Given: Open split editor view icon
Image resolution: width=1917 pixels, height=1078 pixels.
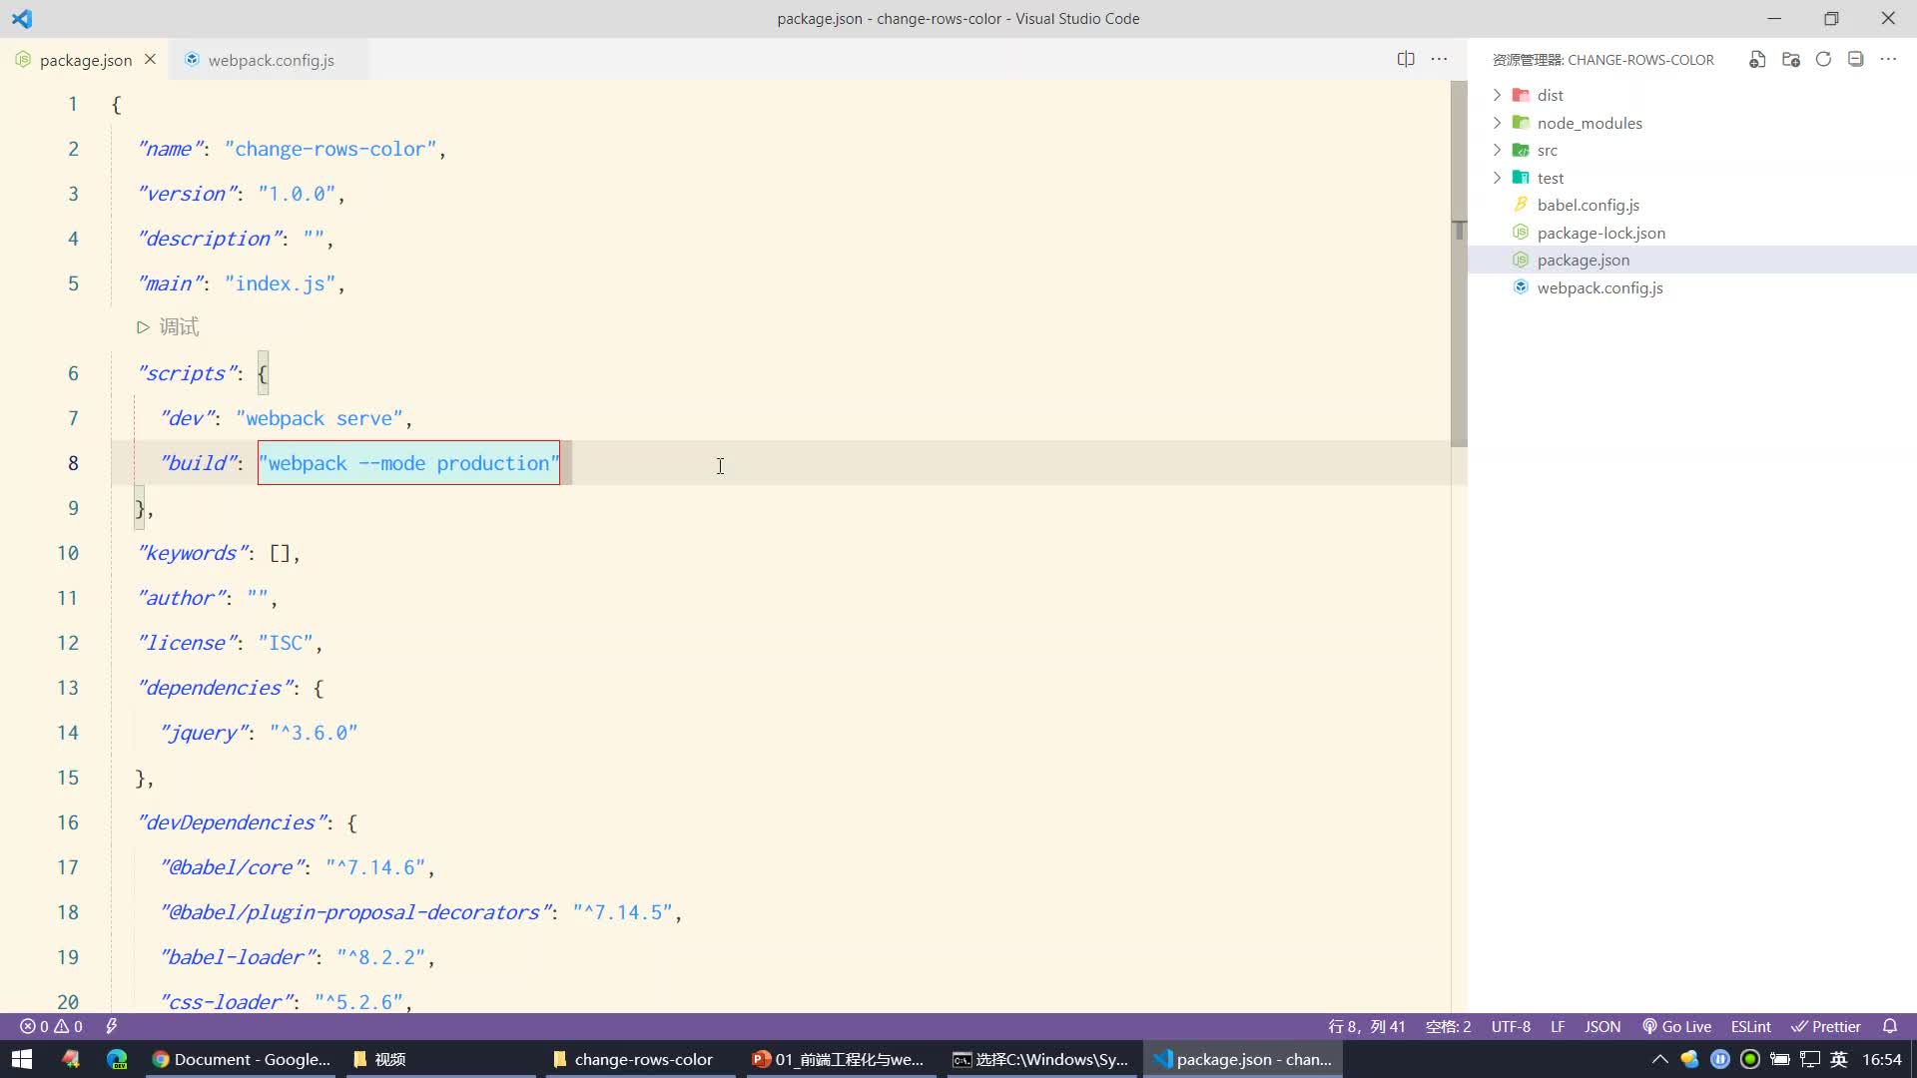Looking at the screenshot, I should coord(1406,59).
